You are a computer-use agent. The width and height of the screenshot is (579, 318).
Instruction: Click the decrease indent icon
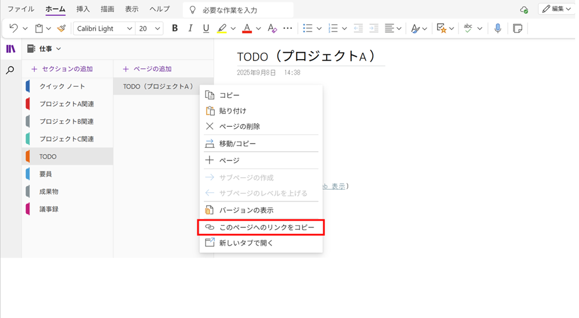pyautogui.click(x=358, y=28)
